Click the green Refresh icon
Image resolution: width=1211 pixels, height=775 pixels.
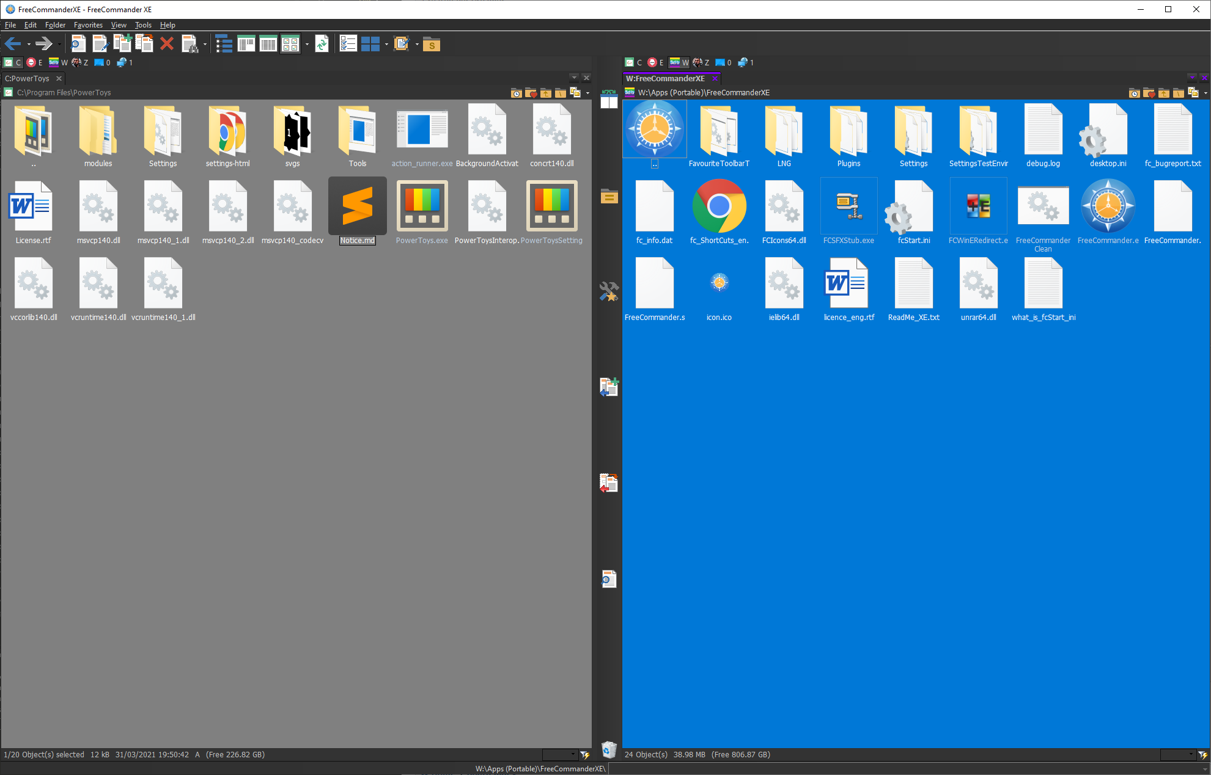(x=322, y=44)
